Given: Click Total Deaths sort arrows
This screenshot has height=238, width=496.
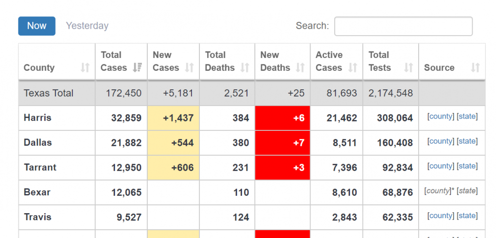Looking at the screenshot, I should (x=245, y=68).
